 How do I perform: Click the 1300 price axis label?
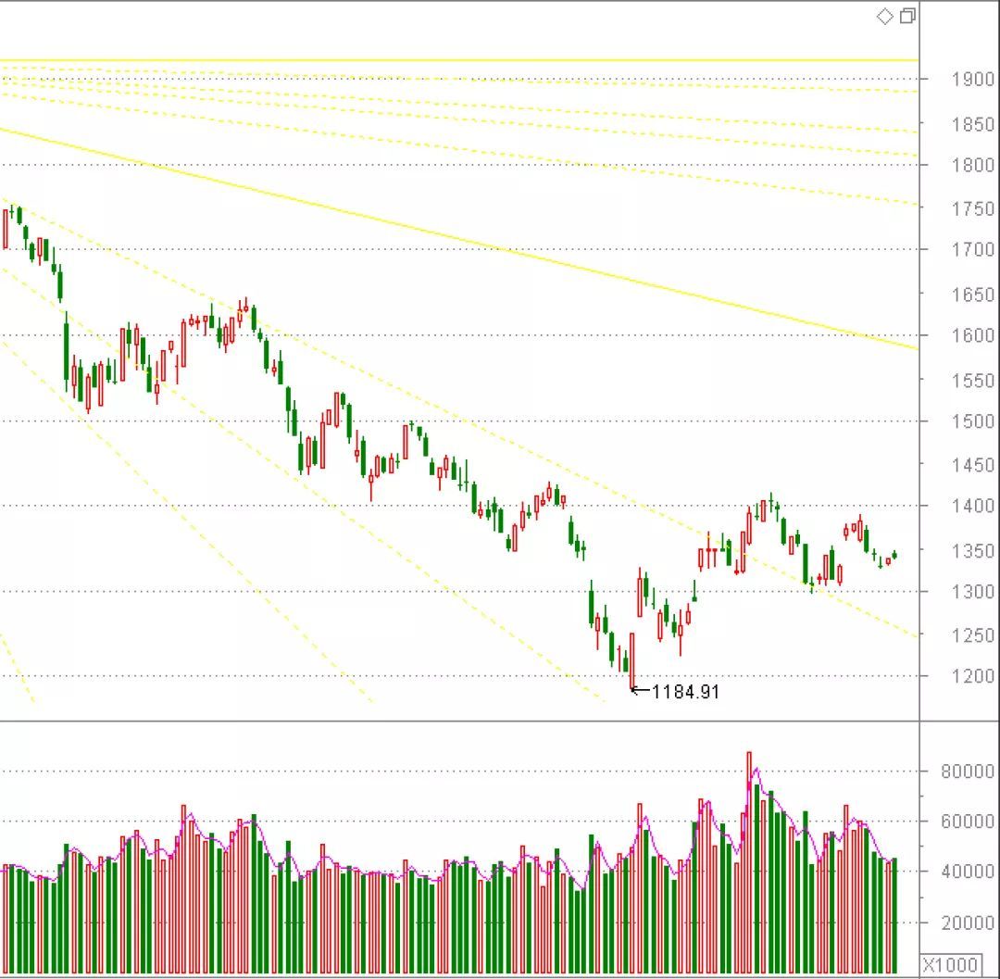[x=973, y=592]
